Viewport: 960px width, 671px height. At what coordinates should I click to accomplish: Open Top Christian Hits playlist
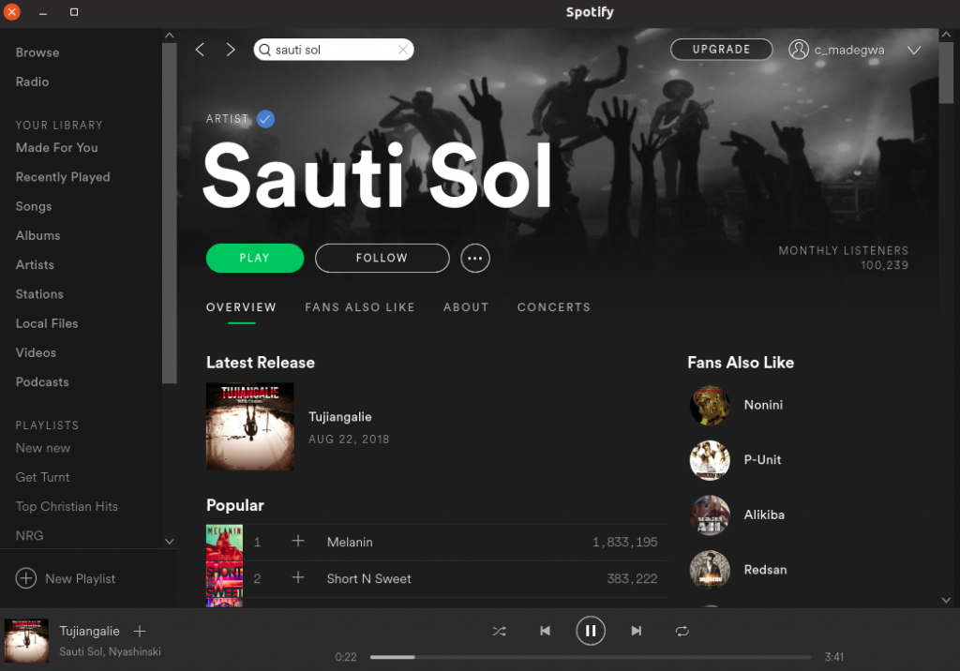67,507
